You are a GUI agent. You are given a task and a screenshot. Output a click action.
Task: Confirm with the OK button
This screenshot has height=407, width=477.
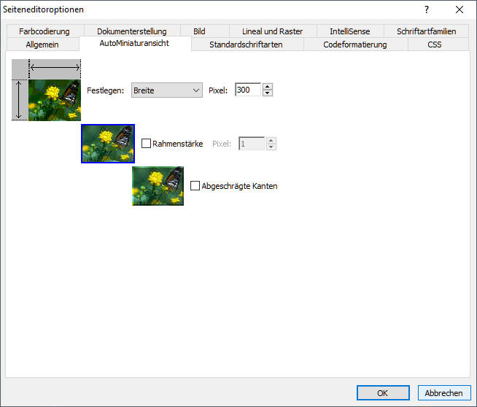click(x=383, y=393)
